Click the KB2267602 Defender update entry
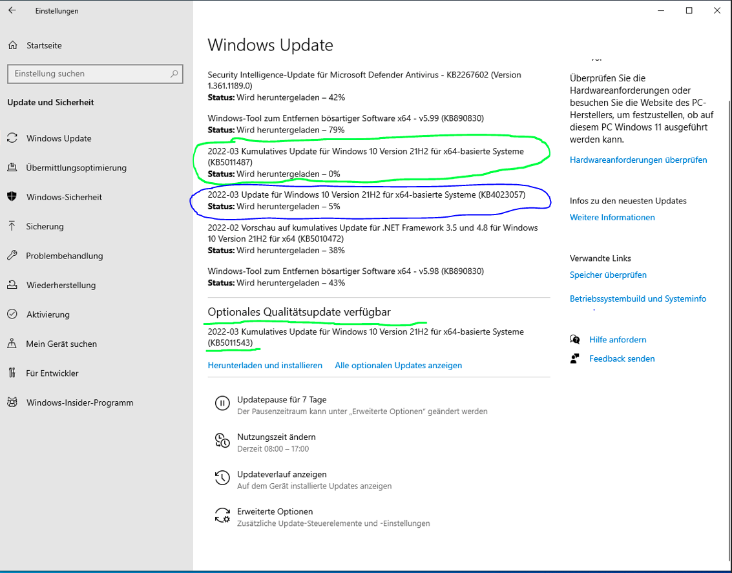 coord(364,86)
